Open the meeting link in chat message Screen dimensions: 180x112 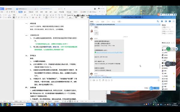[109, 52]
